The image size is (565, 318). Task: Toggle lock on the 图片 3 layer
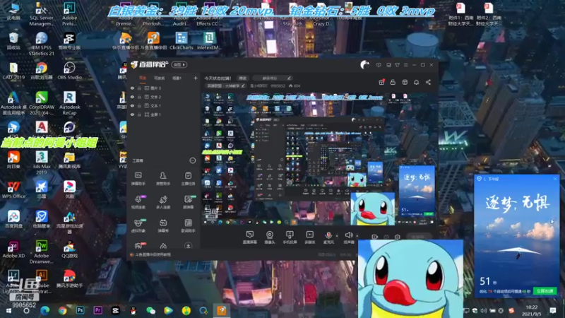[x=139, y=88]
